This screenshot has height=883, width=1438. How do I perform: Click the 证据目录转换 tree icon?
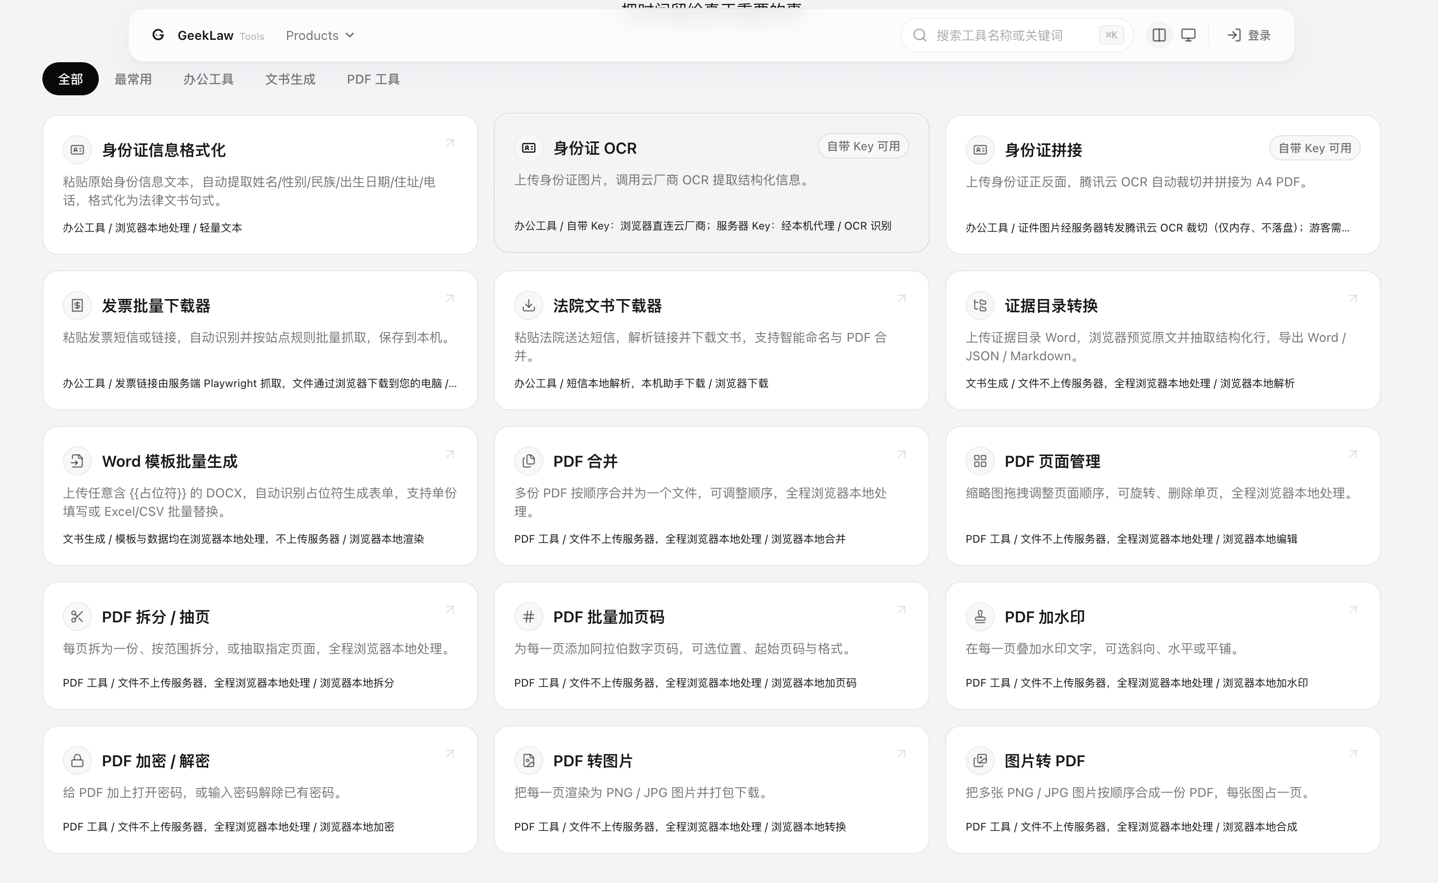click(980, 305)
